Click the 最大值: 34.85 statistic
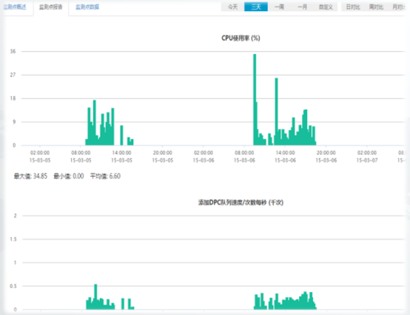 (30, 176)
